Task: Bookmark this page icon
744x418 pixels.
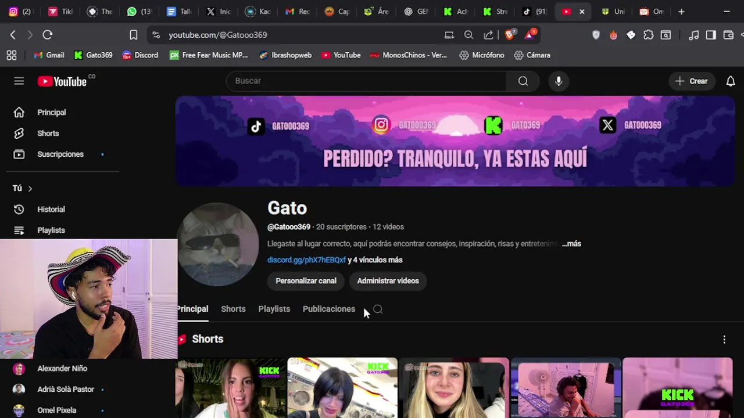Action: pos(133,35)
